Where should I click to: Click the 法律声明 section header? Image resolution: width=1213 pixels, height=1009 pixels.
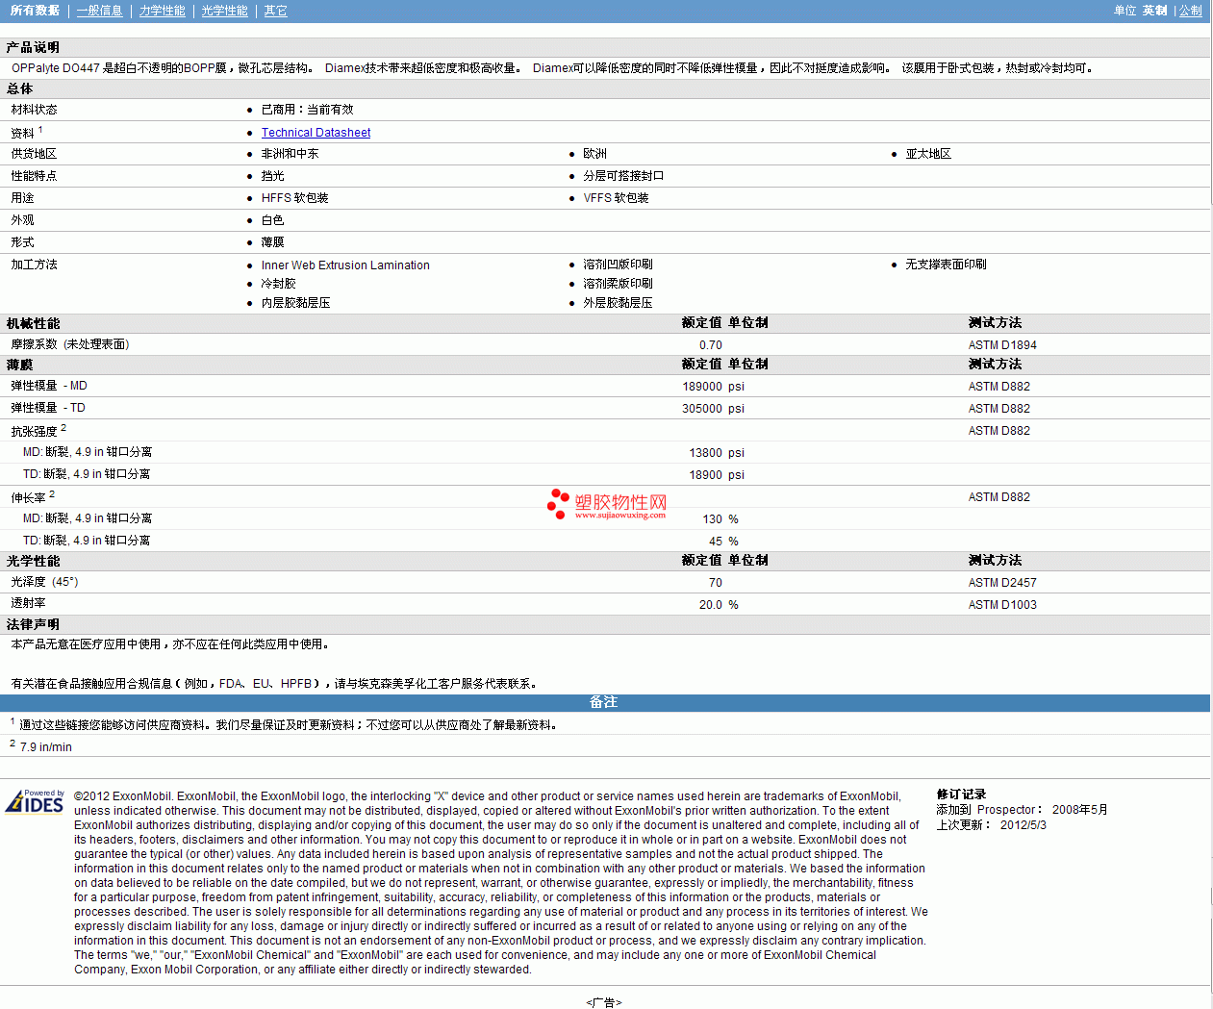pos(34,624)
